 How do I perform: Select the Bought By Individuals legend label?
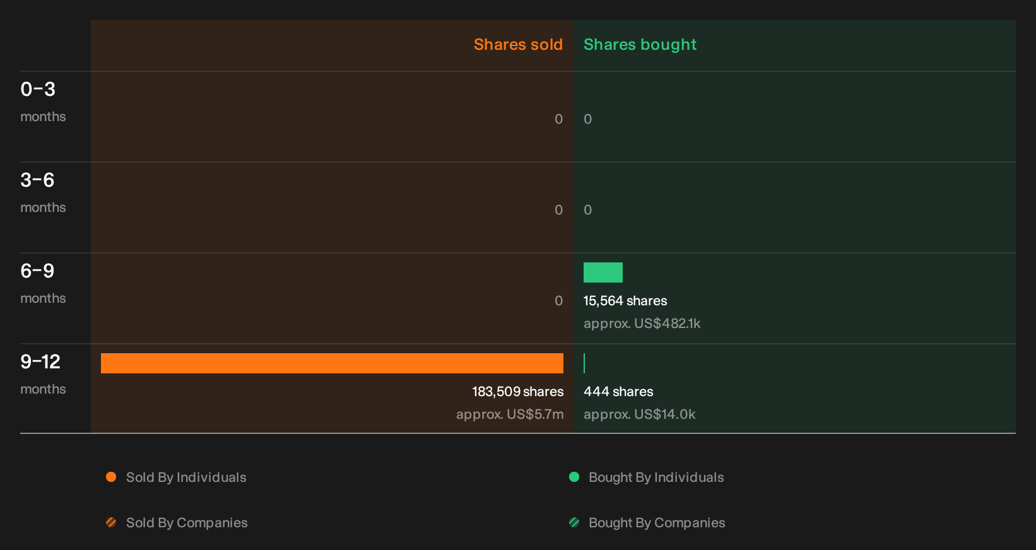[656, 477]
